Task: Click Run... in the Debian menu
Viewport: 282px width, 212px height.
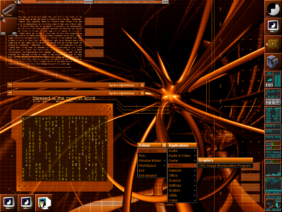Action: coord(152,156)
